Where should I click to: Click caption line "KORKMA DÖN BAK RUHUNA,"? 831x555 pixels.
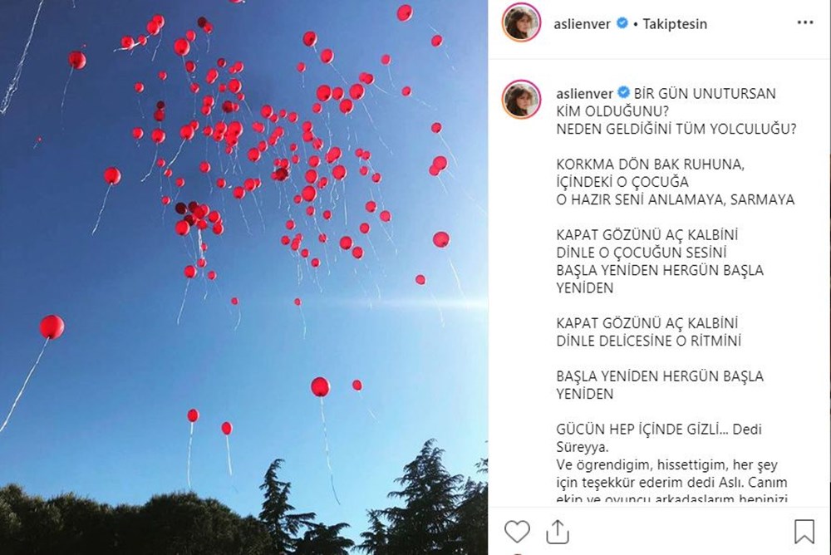(651, 165)
